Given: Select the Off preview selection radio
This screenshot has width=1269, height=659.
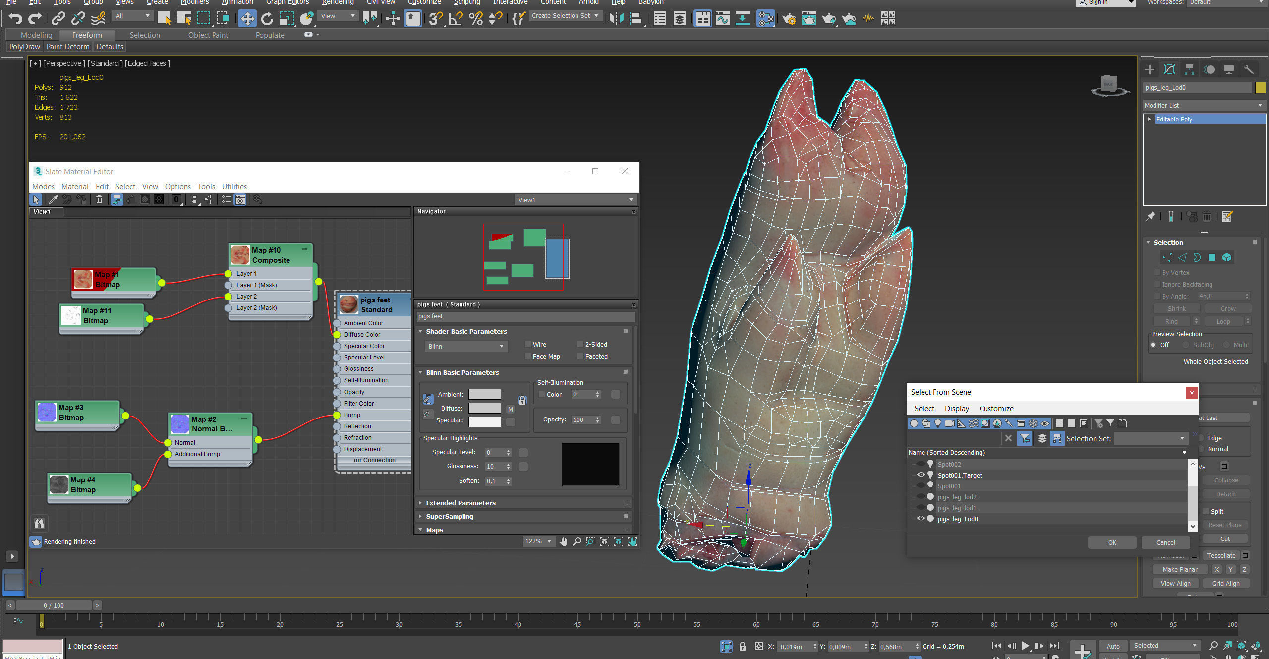Looking at the screenshot, I should click(x=1154, y=345).
